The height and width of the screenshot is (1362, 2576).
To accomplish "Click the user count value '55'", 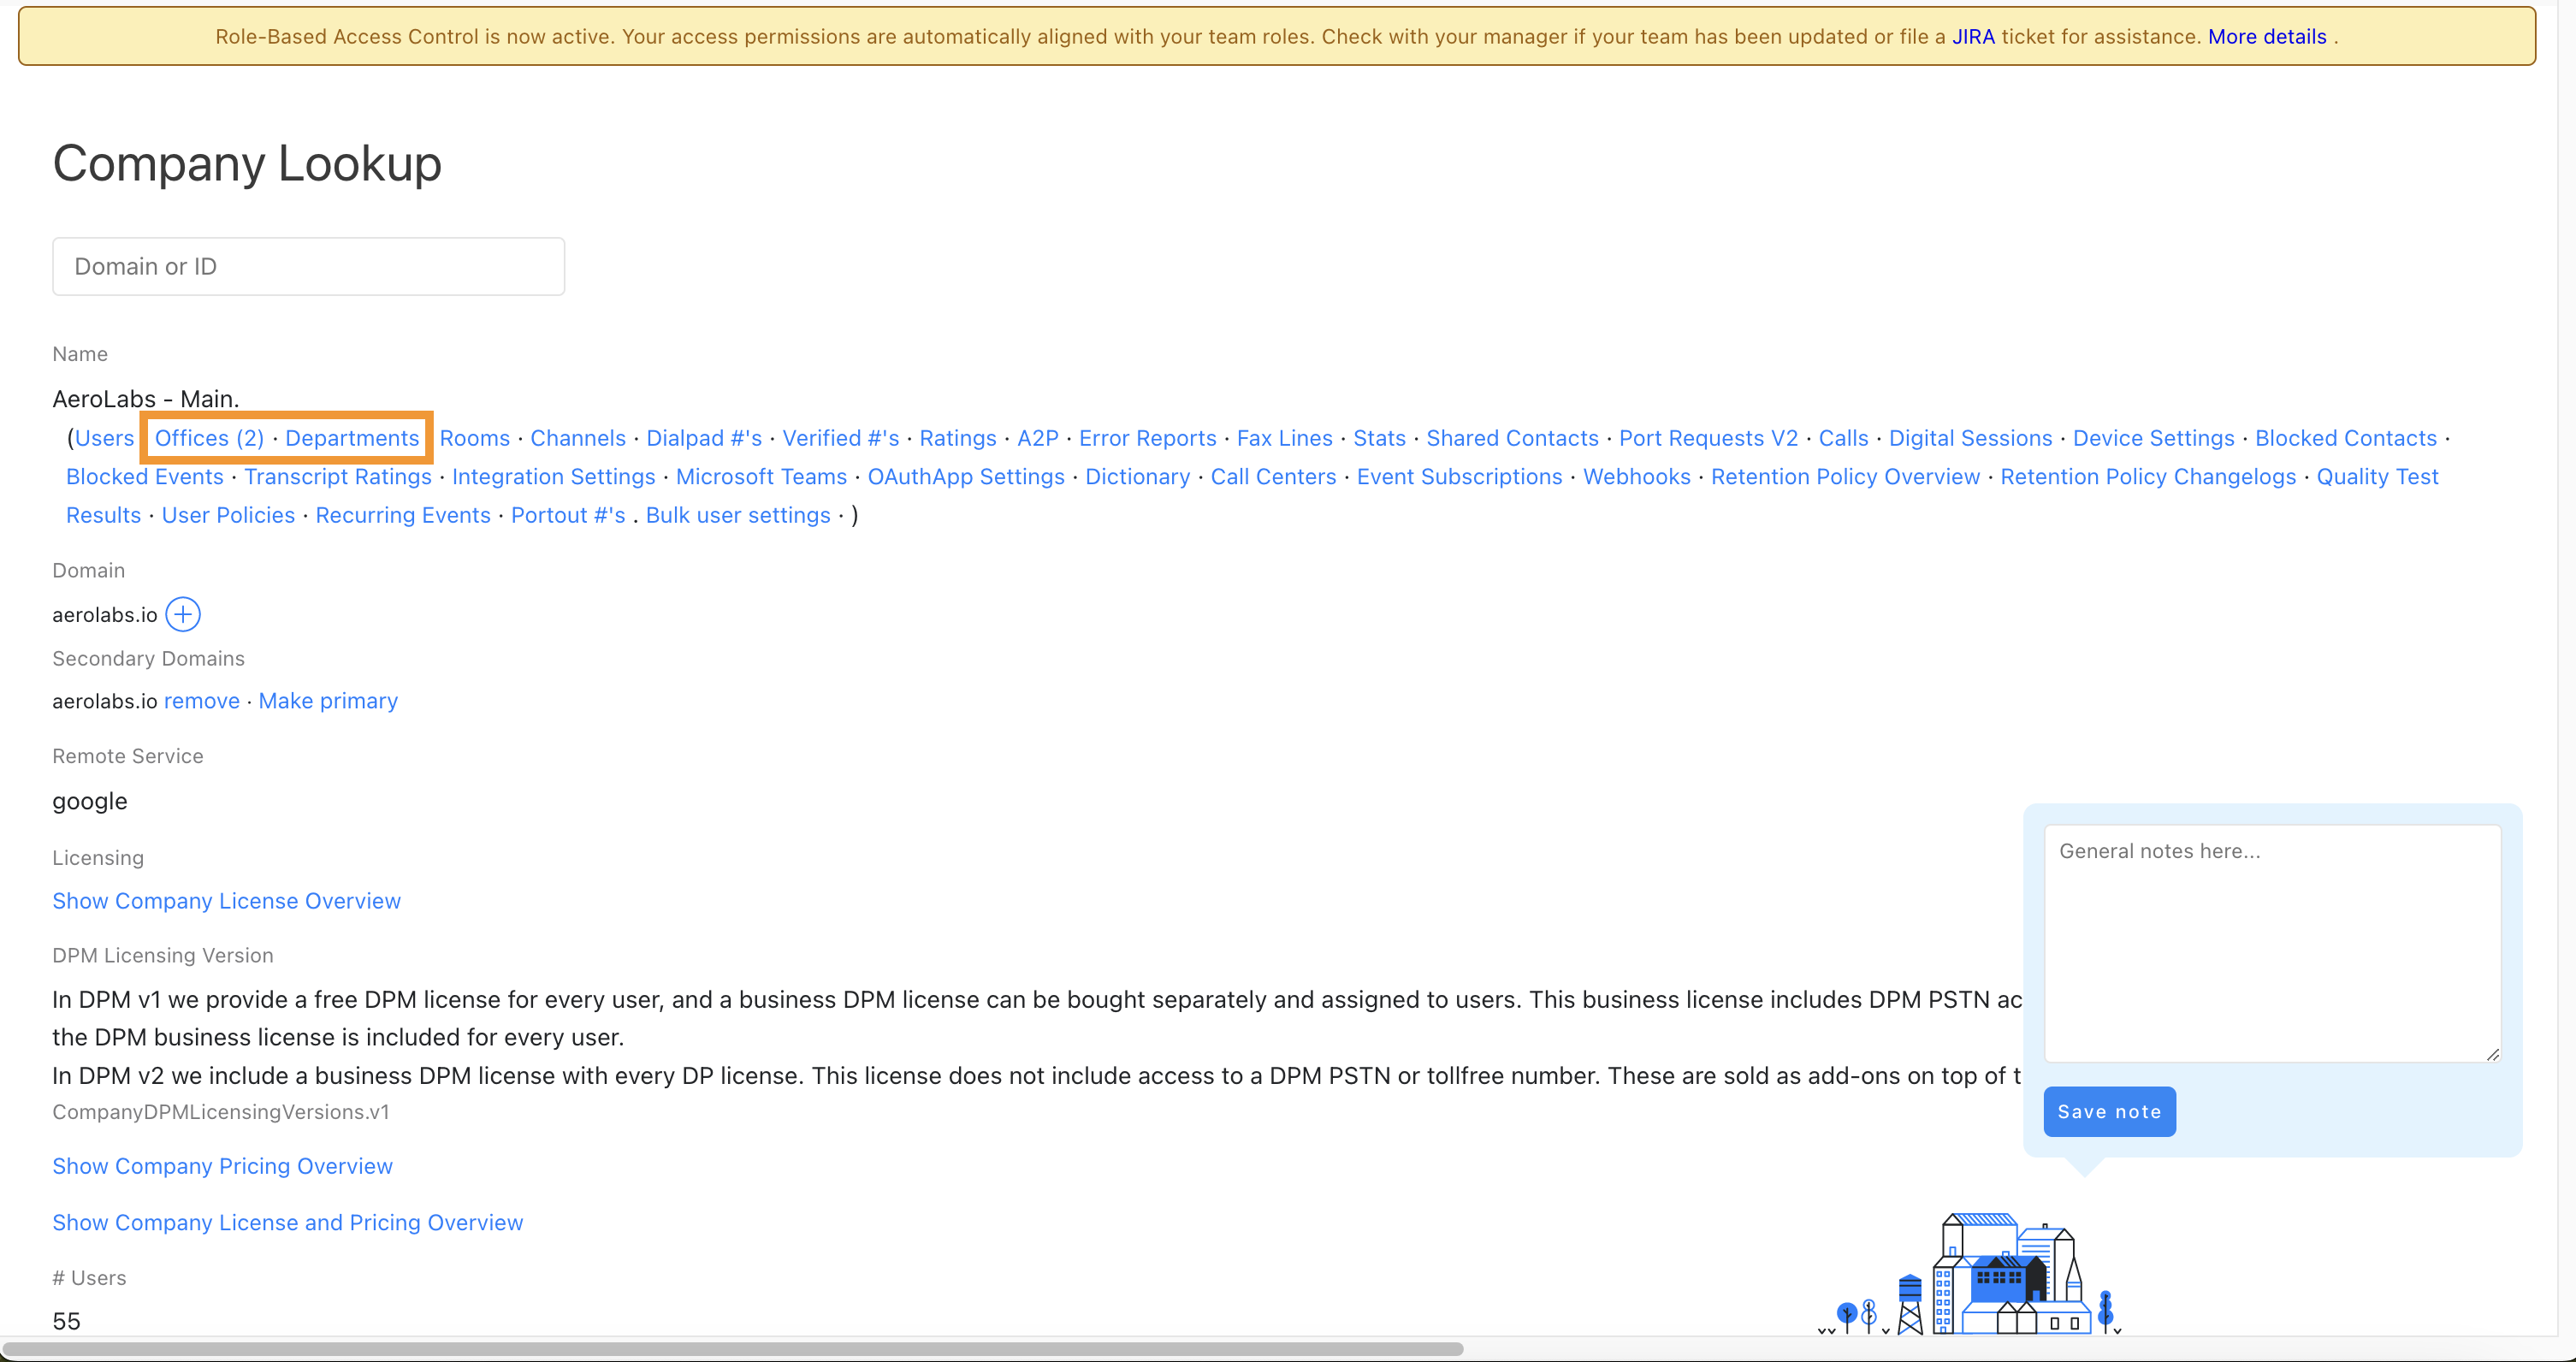I will 67,1321.
